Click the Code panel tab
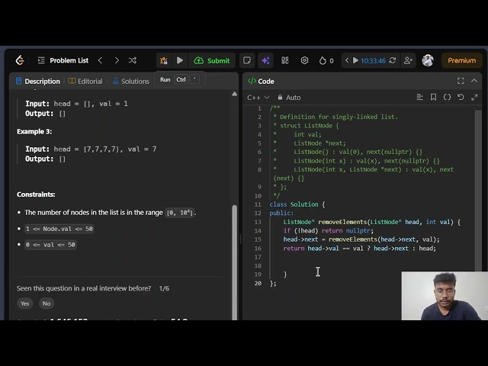This screenshot has height=366, width=488. [x=261, y=82]
